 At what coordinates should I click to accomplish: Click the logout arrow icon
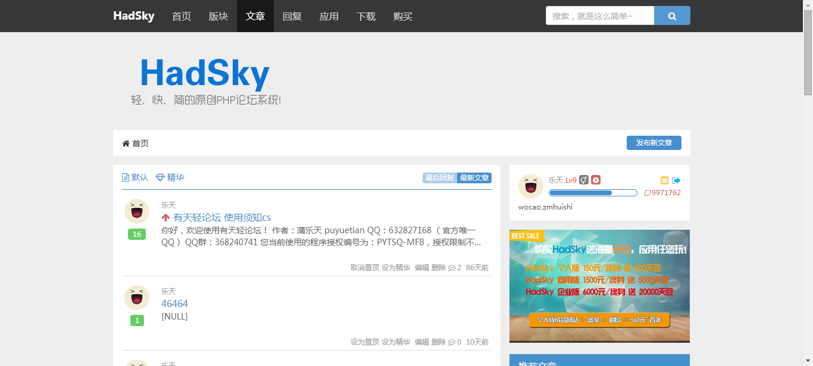point(676,180)
